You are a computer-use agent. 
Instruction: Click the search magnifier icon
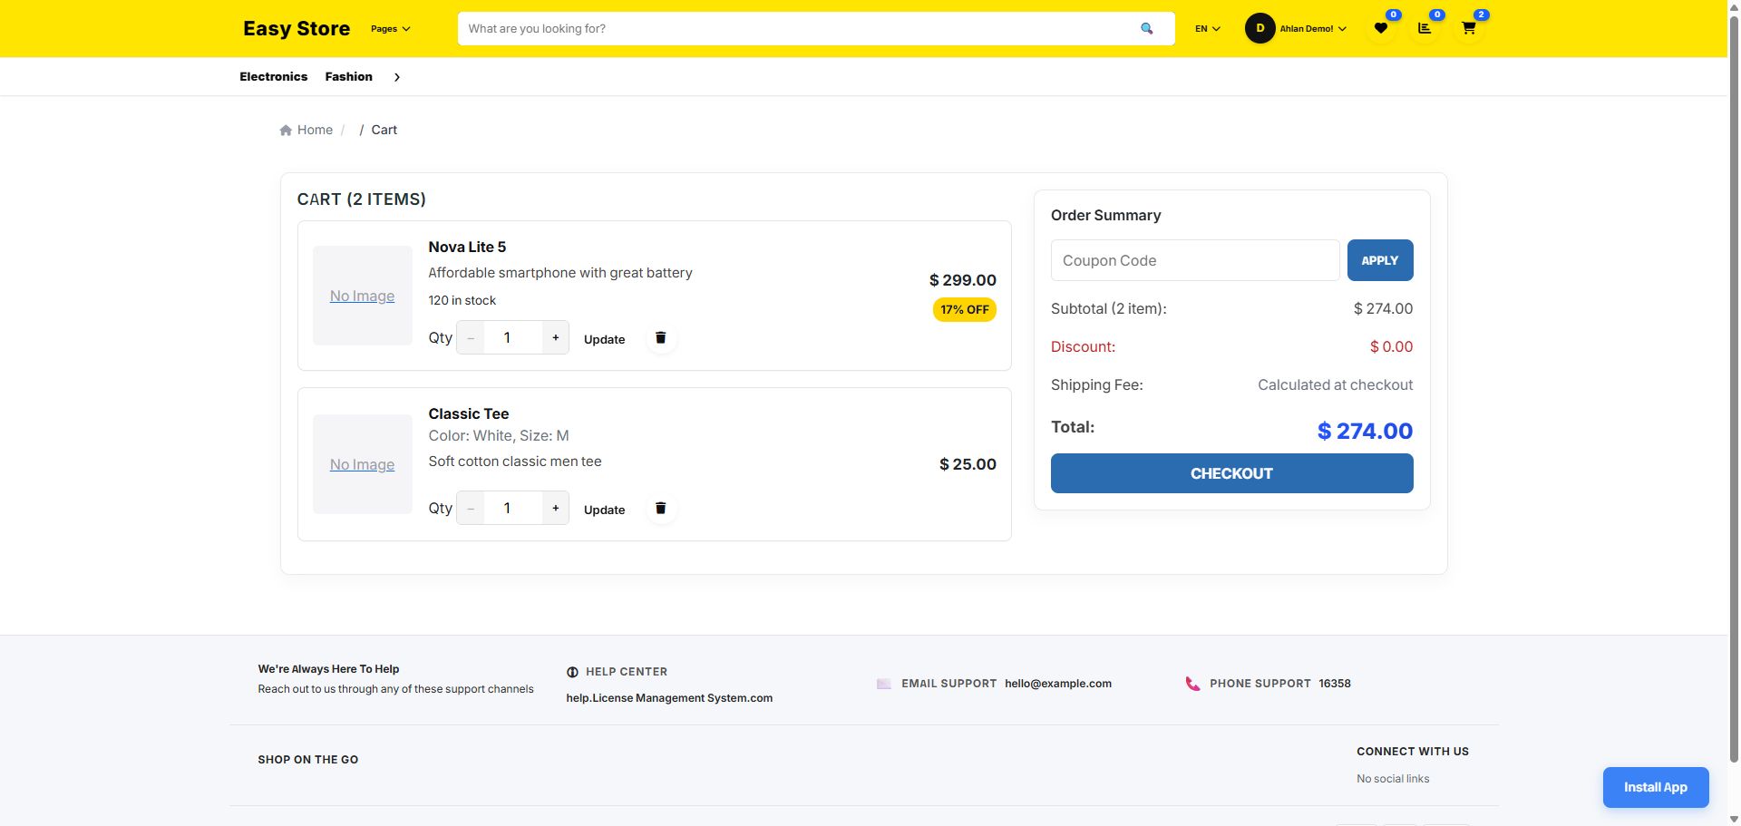tap(1146, 29)
